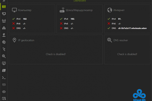Select the Интернет card heading
Screen dimensions: 152x101
[x=119, y=10]
